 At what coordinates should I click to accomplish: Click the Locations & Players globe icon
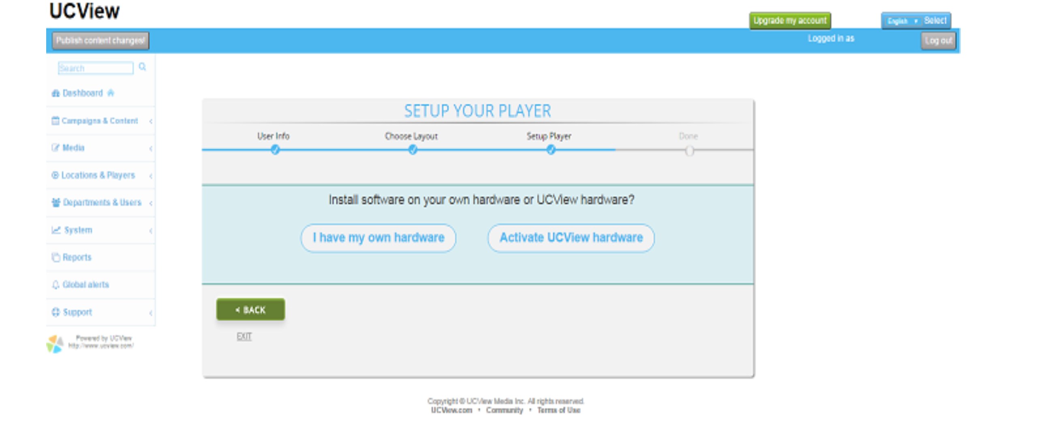click(x=55, y=175)
